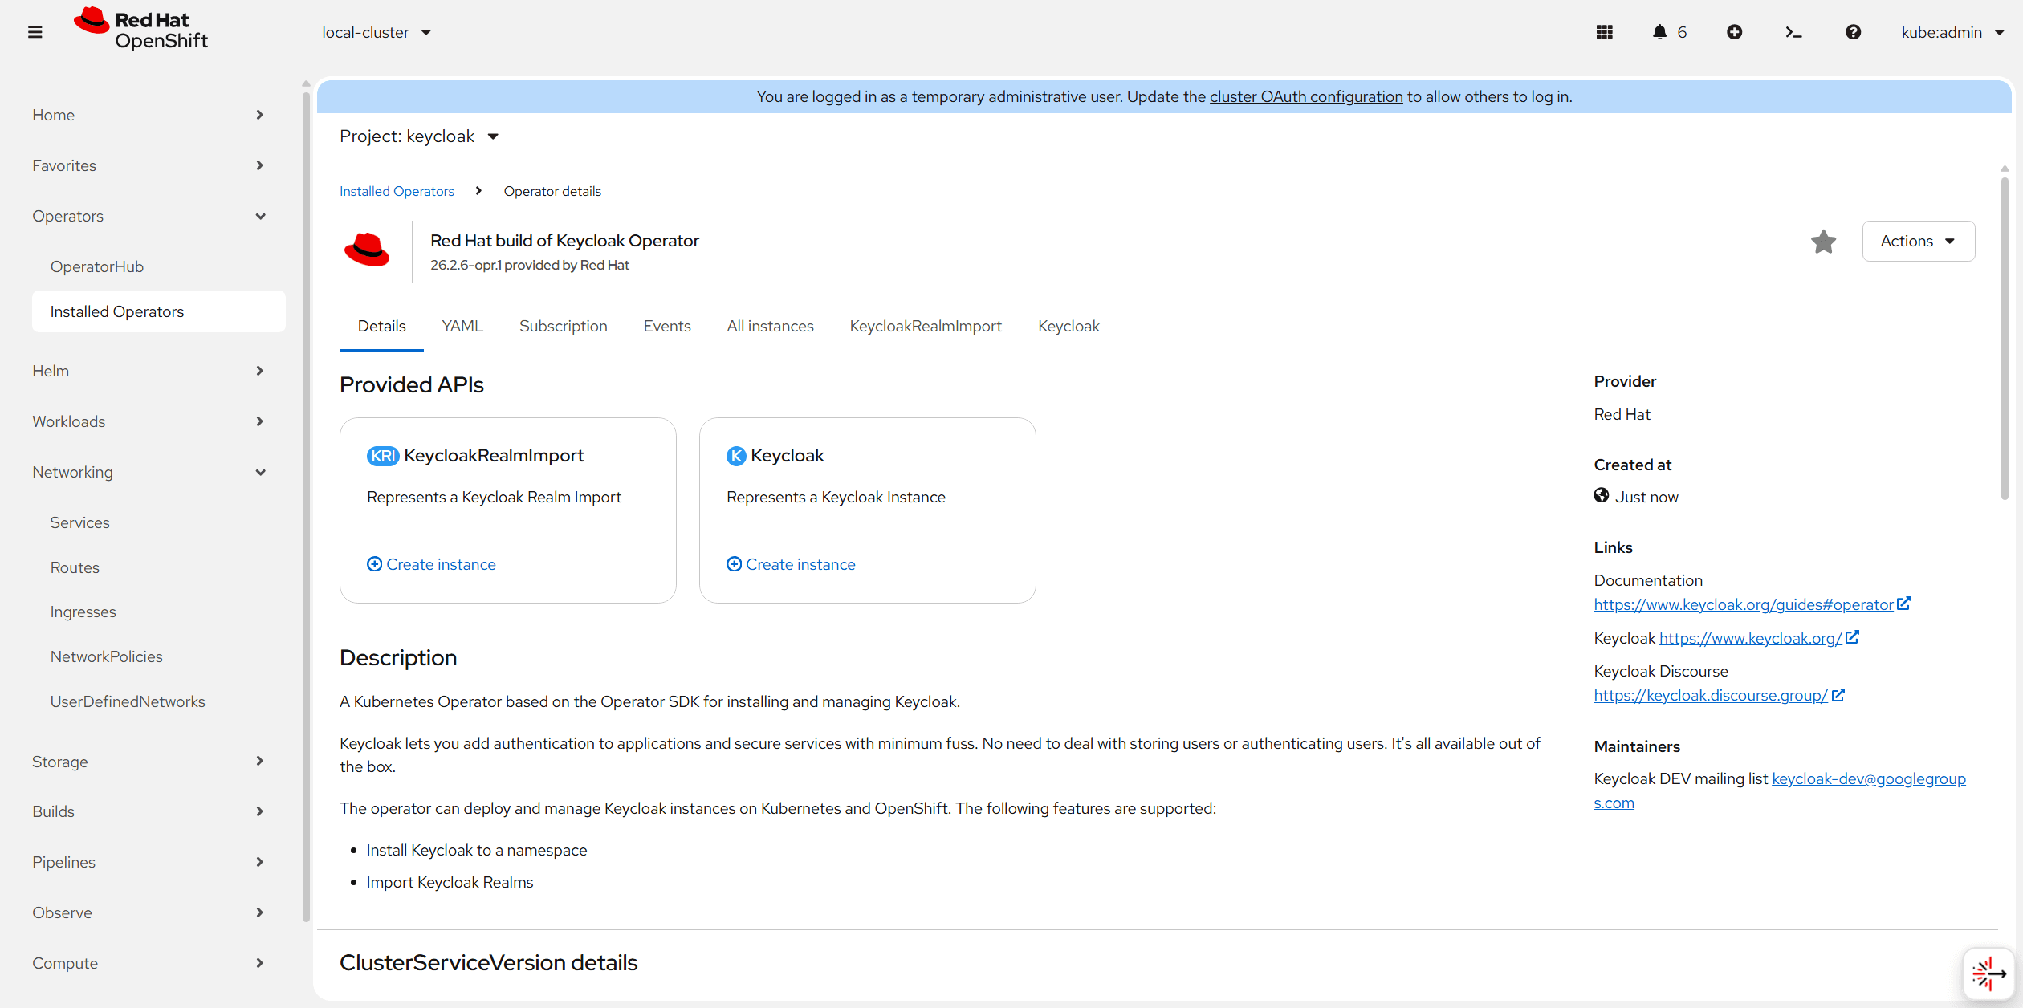Open the local-cluster selector dropdown
The width and height of the screenshot is (2023, 1008).
[x=377, y=32]
